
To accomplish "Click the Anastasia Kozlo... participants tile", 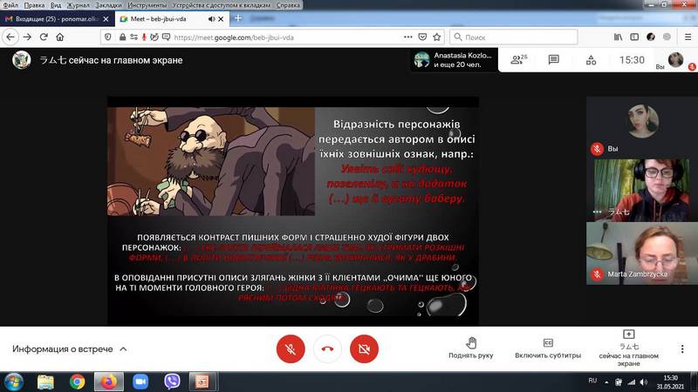I will (x=453, y=59).
